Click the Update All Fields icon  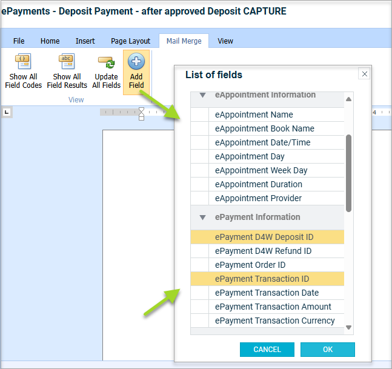106,62
